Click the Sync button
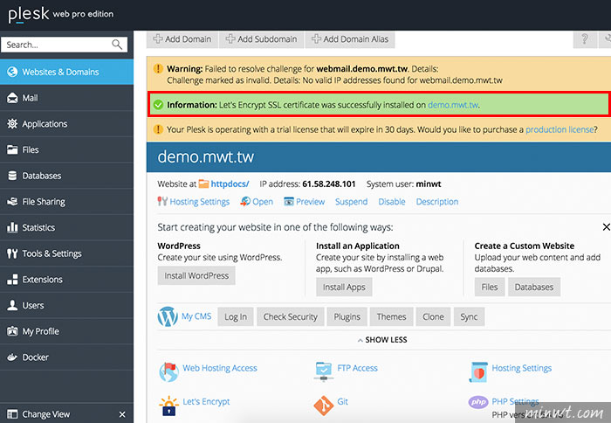 point(469,317)
